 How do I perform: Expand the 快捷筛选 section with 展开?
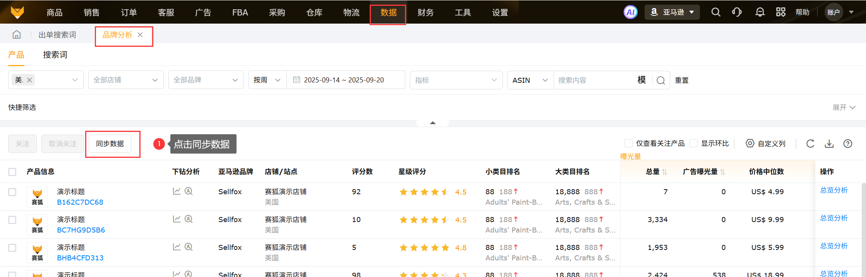click(x=844, y=108)
